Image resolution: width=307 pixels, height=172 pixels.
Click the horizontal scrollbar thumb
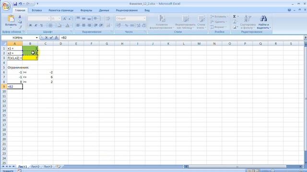pyautogui.click(x=237, y=167)
